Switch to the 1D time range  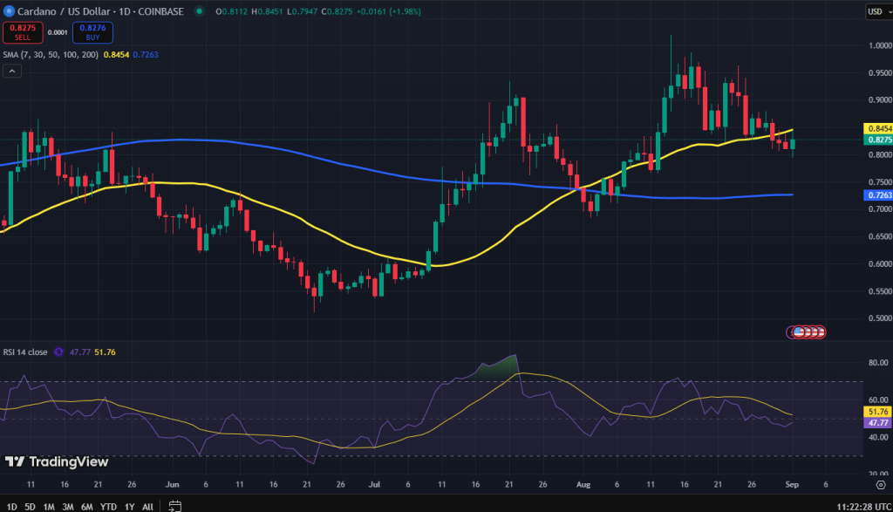click(x=11, y=506)
